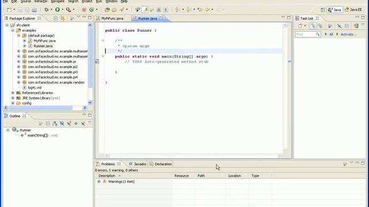Click the Open Type toolbar icon

coord(107,10)
